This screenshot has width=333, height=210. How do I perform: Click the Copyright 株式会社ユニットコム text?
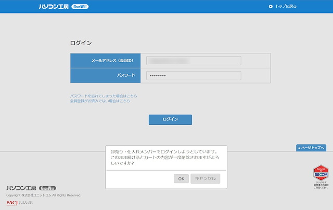point(44,195)
